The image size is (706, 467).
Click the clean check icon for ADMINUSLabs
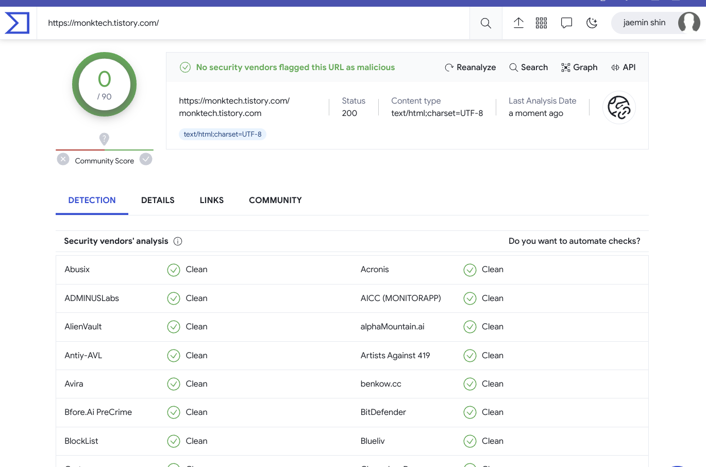[x=174, y=298]
